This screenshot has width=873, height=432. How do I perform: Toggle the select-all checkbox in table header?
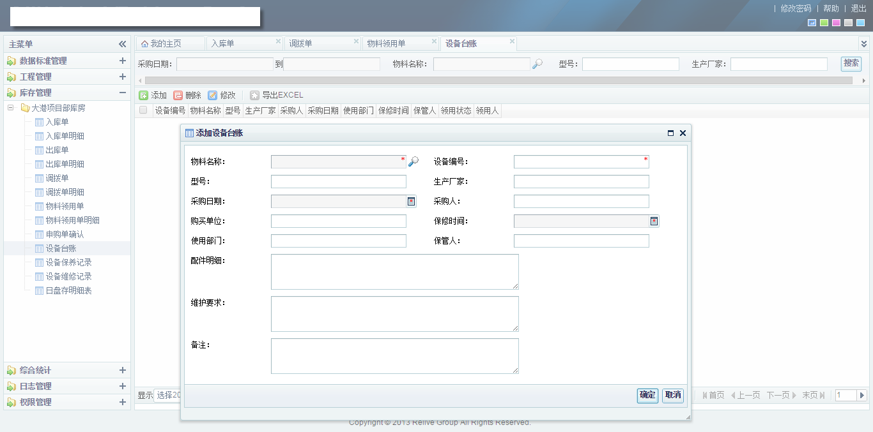point(143,110)
